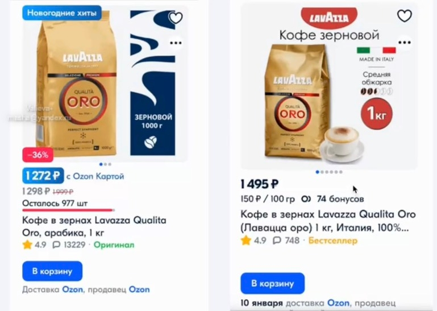Open 748 reviews comment icon
Screen dimensions: 437x311
click(277, 240)
